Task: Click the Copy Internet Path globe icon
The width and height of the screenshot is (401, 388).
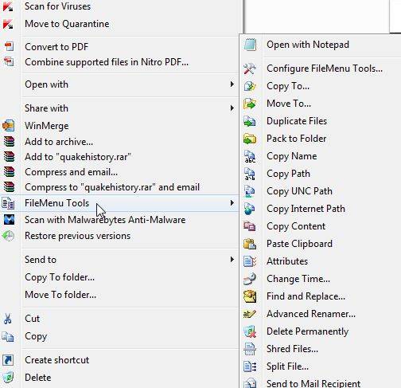Action: [x=250, y=209]
